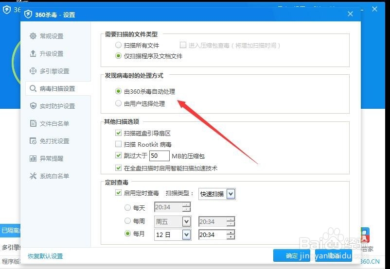Click the 每月 time field 20:34
This screenshot has height=269, width=390.
213,235
